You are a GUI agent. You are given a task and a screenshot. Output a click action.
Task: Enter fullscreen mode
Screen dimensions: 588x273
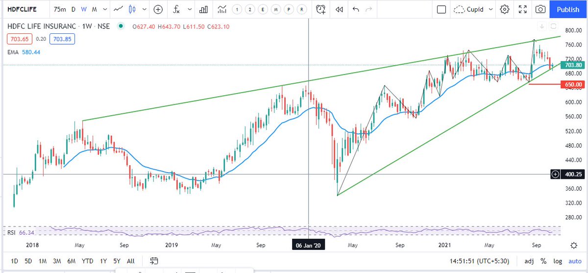click(523, 9)
